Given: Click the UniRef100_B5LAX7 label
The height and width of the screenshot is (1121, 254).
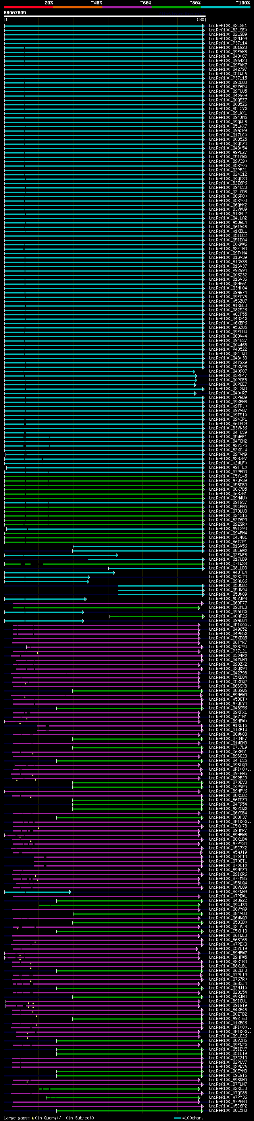Looking at the screenshot, I should point(227,126).
